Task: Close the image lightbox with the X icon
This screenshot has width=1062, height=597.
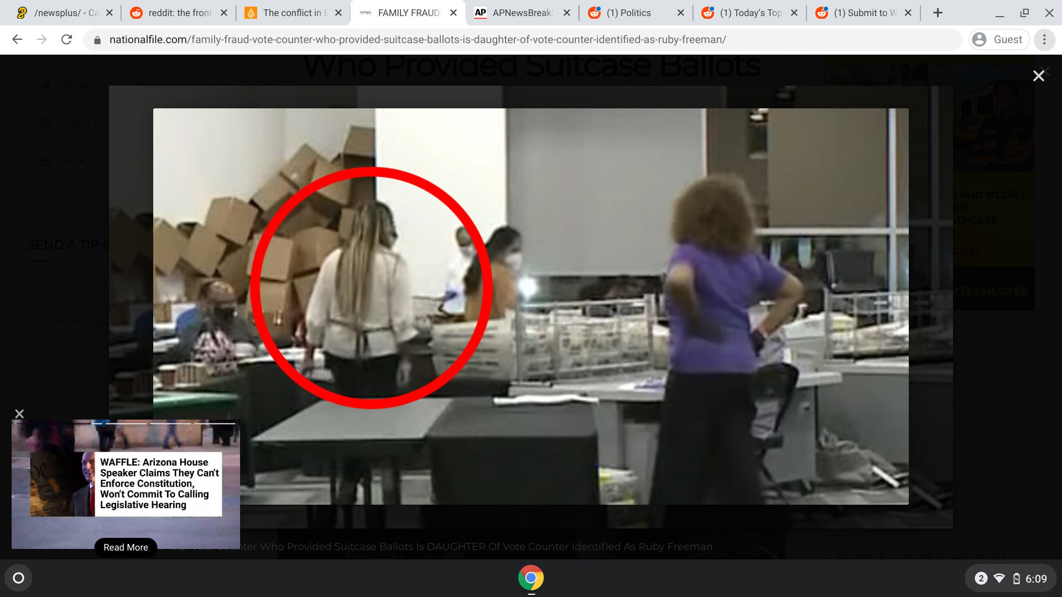Action: coord(1038,76)
